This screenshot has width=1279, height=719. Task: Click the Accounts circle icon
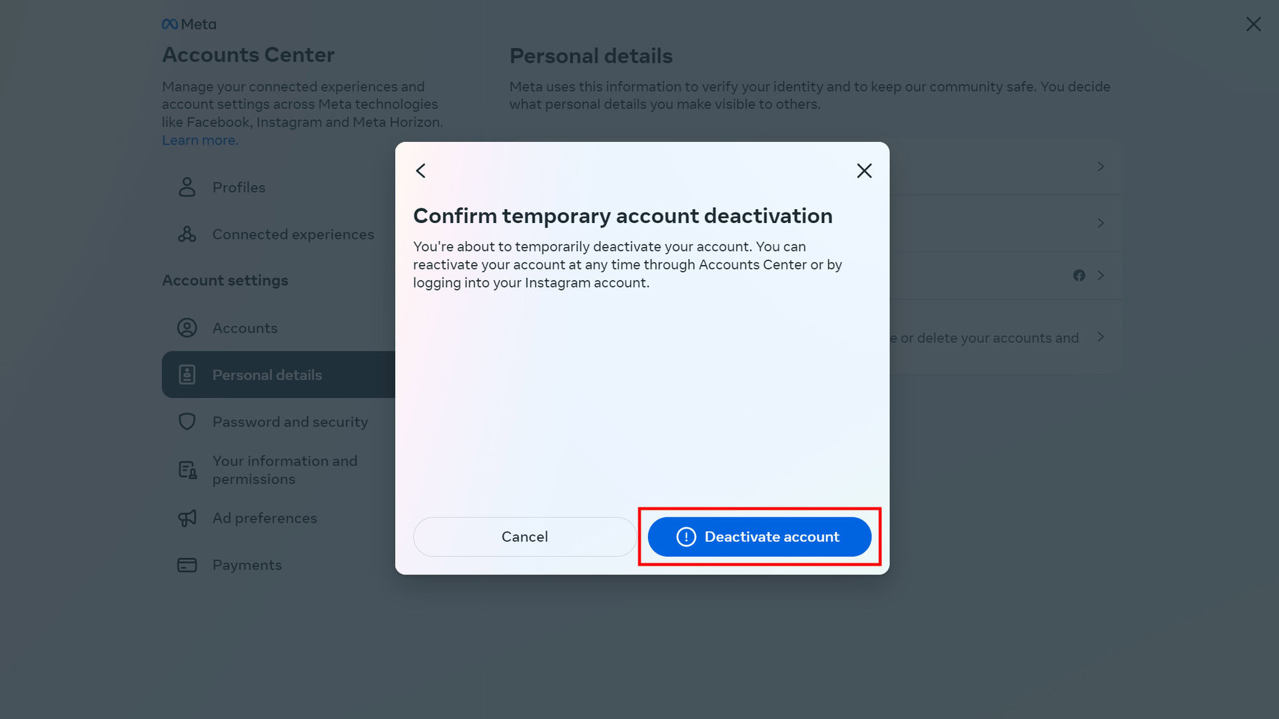click(187, 328)
